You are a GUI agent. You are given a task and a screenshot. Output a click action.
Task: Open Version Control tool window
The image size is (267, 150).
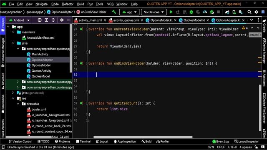click(x=20, y=142)
